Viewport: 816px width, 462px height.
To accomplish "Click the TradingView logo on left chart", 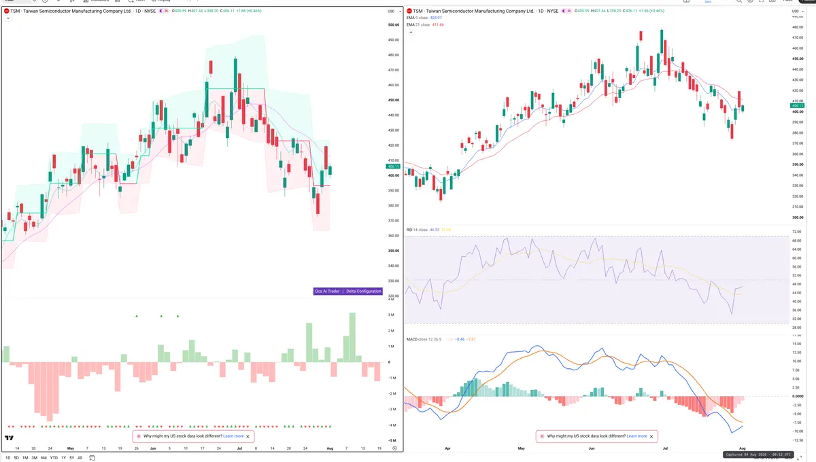I will coord(10,438).
